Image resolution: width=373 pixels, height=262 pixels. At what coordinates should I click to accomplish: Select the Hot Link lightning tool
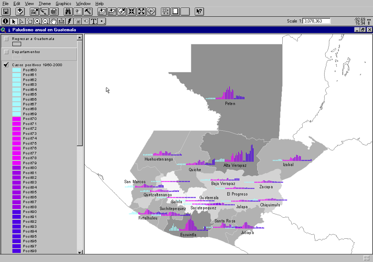(70, 21)
